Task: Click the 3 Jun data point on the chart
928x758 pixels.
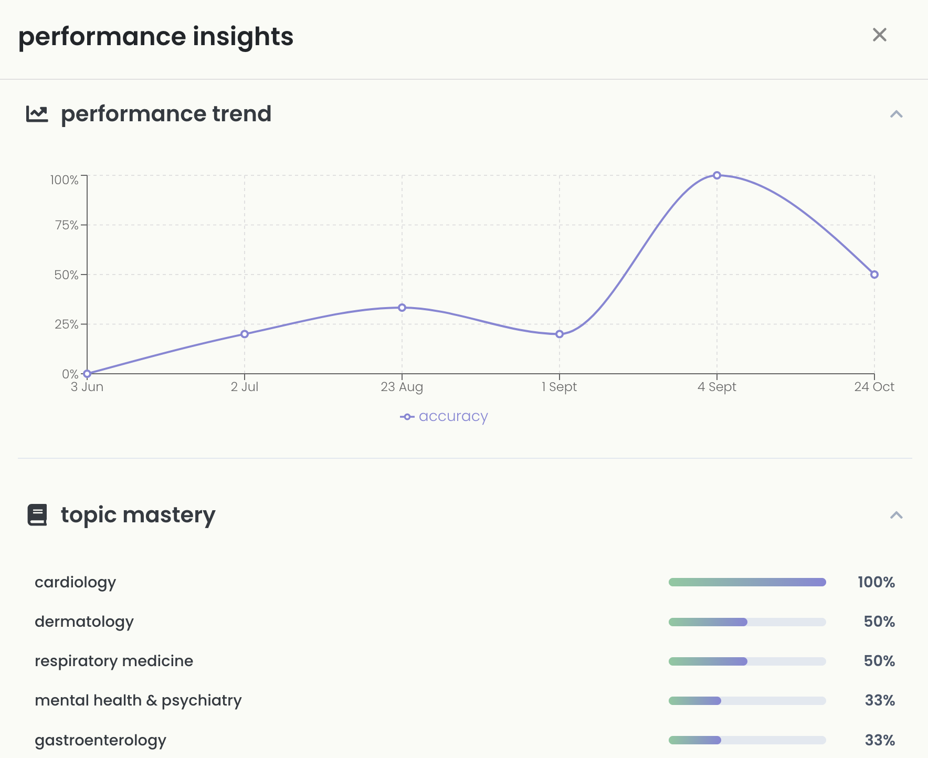Action: [x=87, y=374]
